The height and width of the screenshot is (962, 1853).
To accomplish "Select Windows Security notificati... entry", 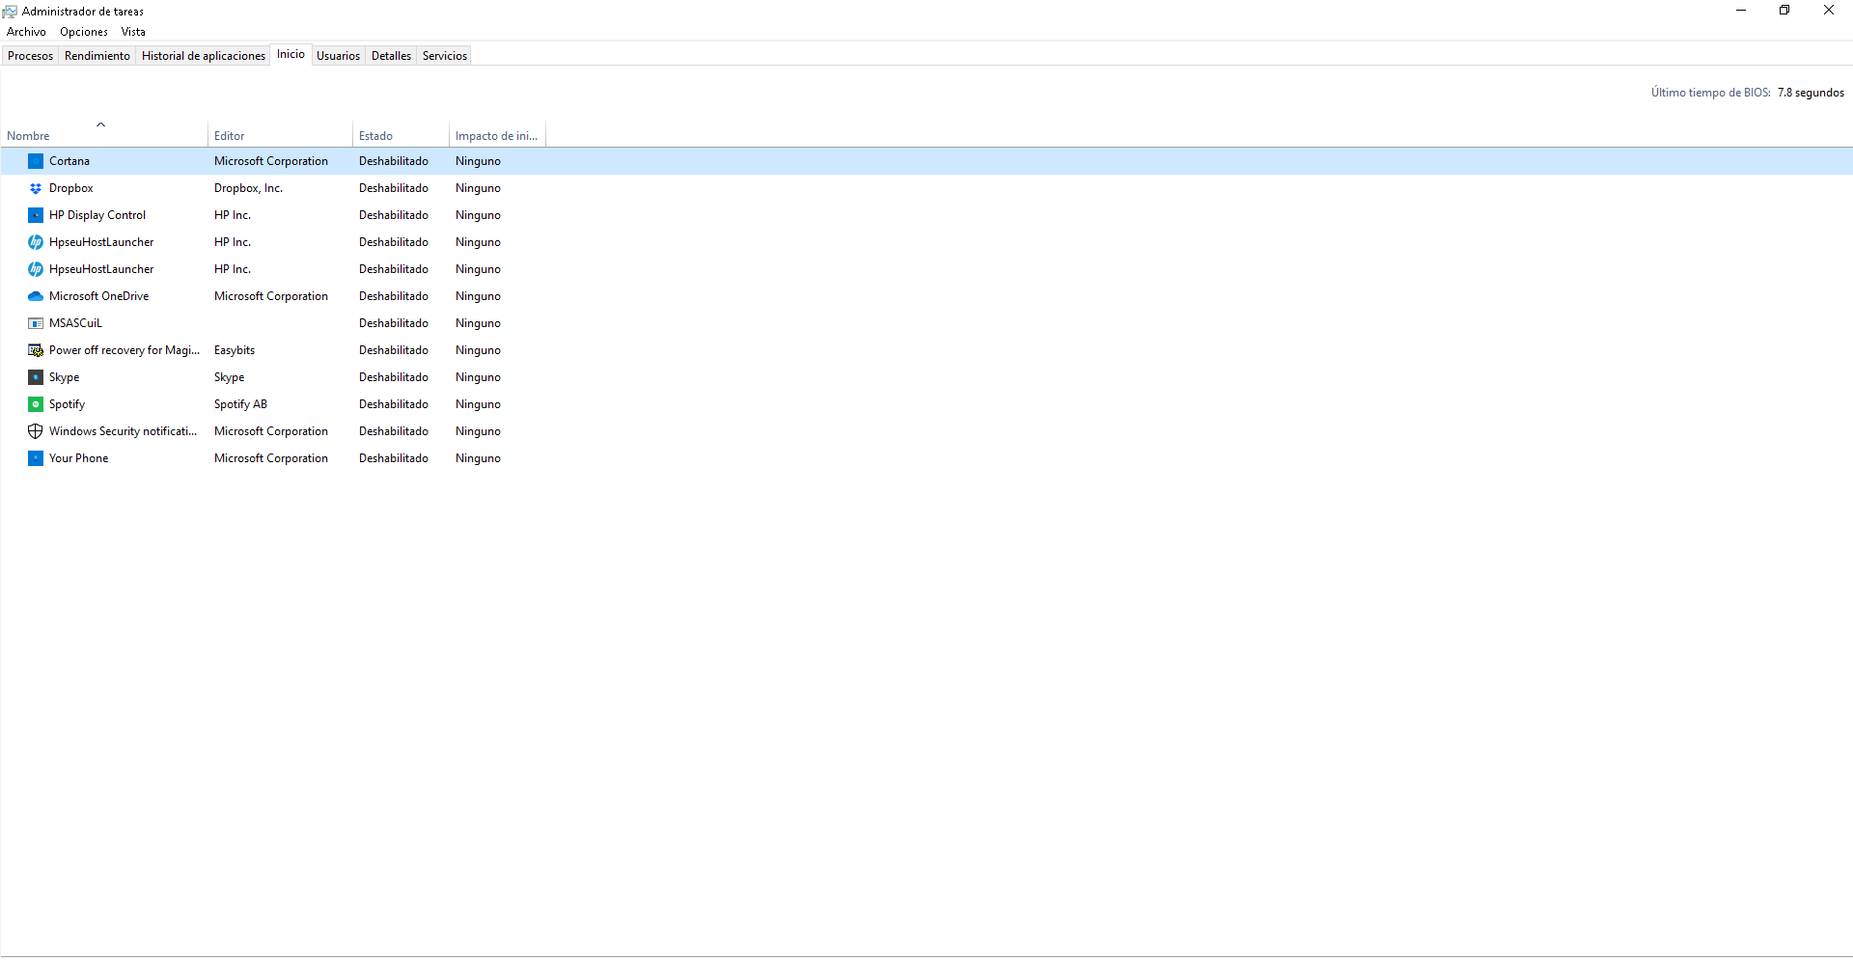I will click(124, 431).
